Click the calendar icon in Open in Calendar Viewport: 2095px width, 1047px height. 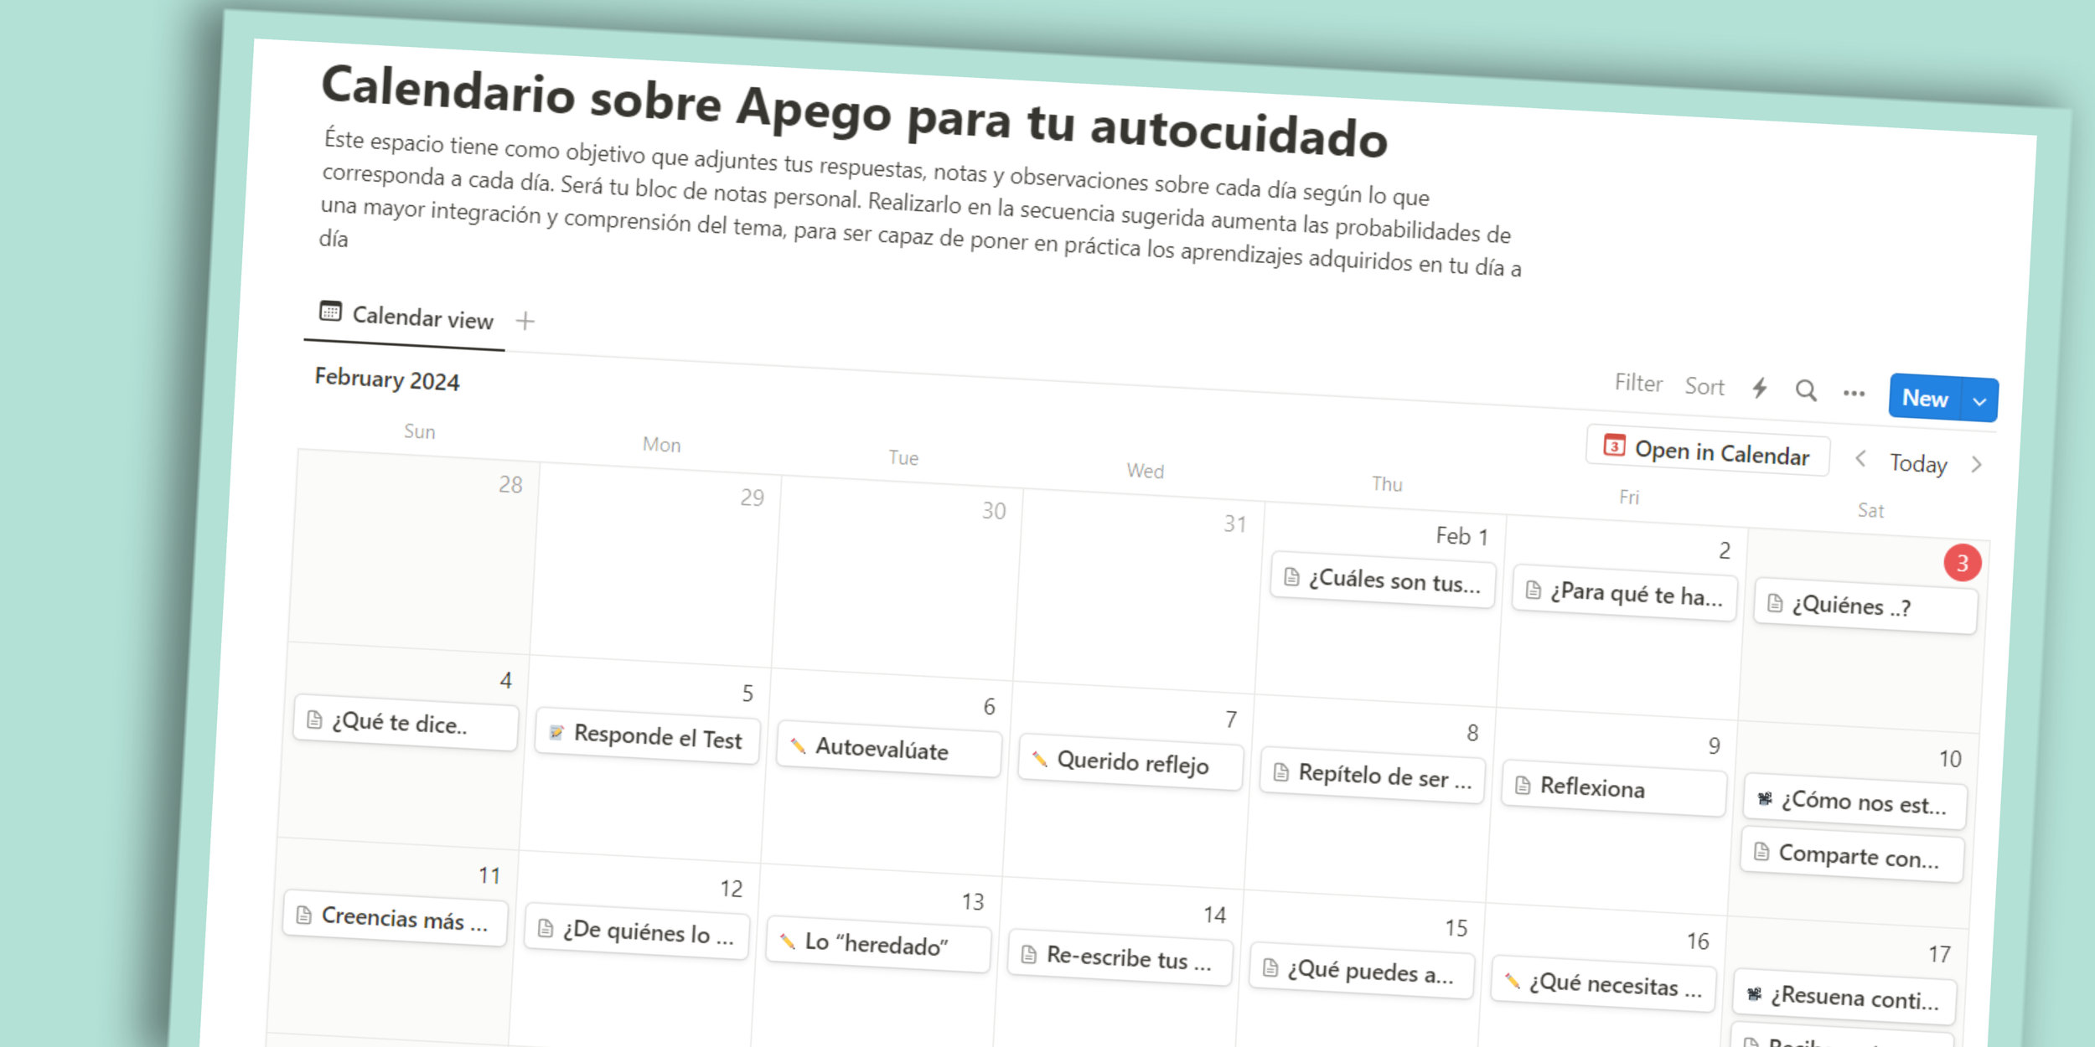click(x=1614, y=446)
